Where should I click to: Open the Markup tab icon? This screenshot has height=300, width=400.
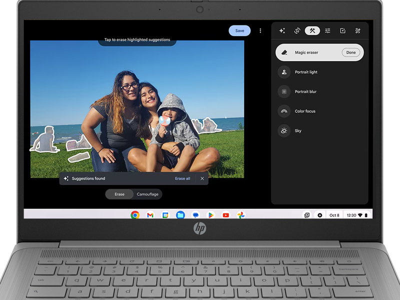357,31
